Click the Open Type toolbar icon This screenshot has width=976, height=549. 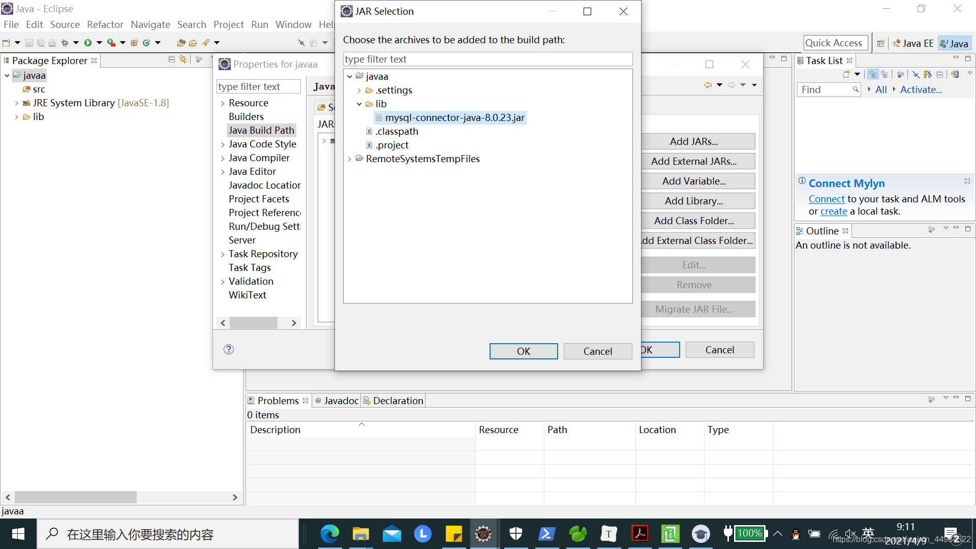click(x=181, y=43)
